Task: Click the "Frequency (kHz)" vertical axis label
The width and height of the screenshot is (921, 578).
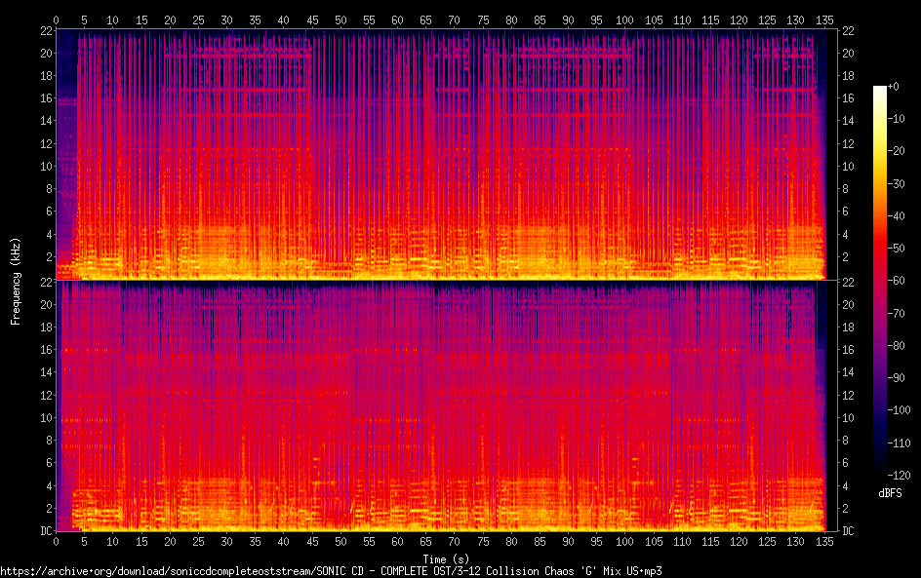Action: click(x=16, y=280)
